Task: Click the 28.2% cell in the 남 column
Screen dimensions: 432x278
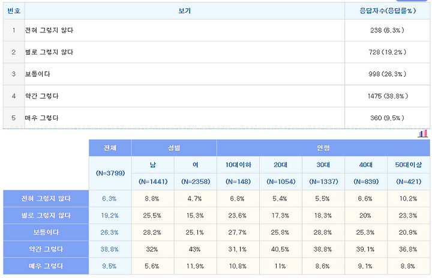Action: click(x=152, y=232)
